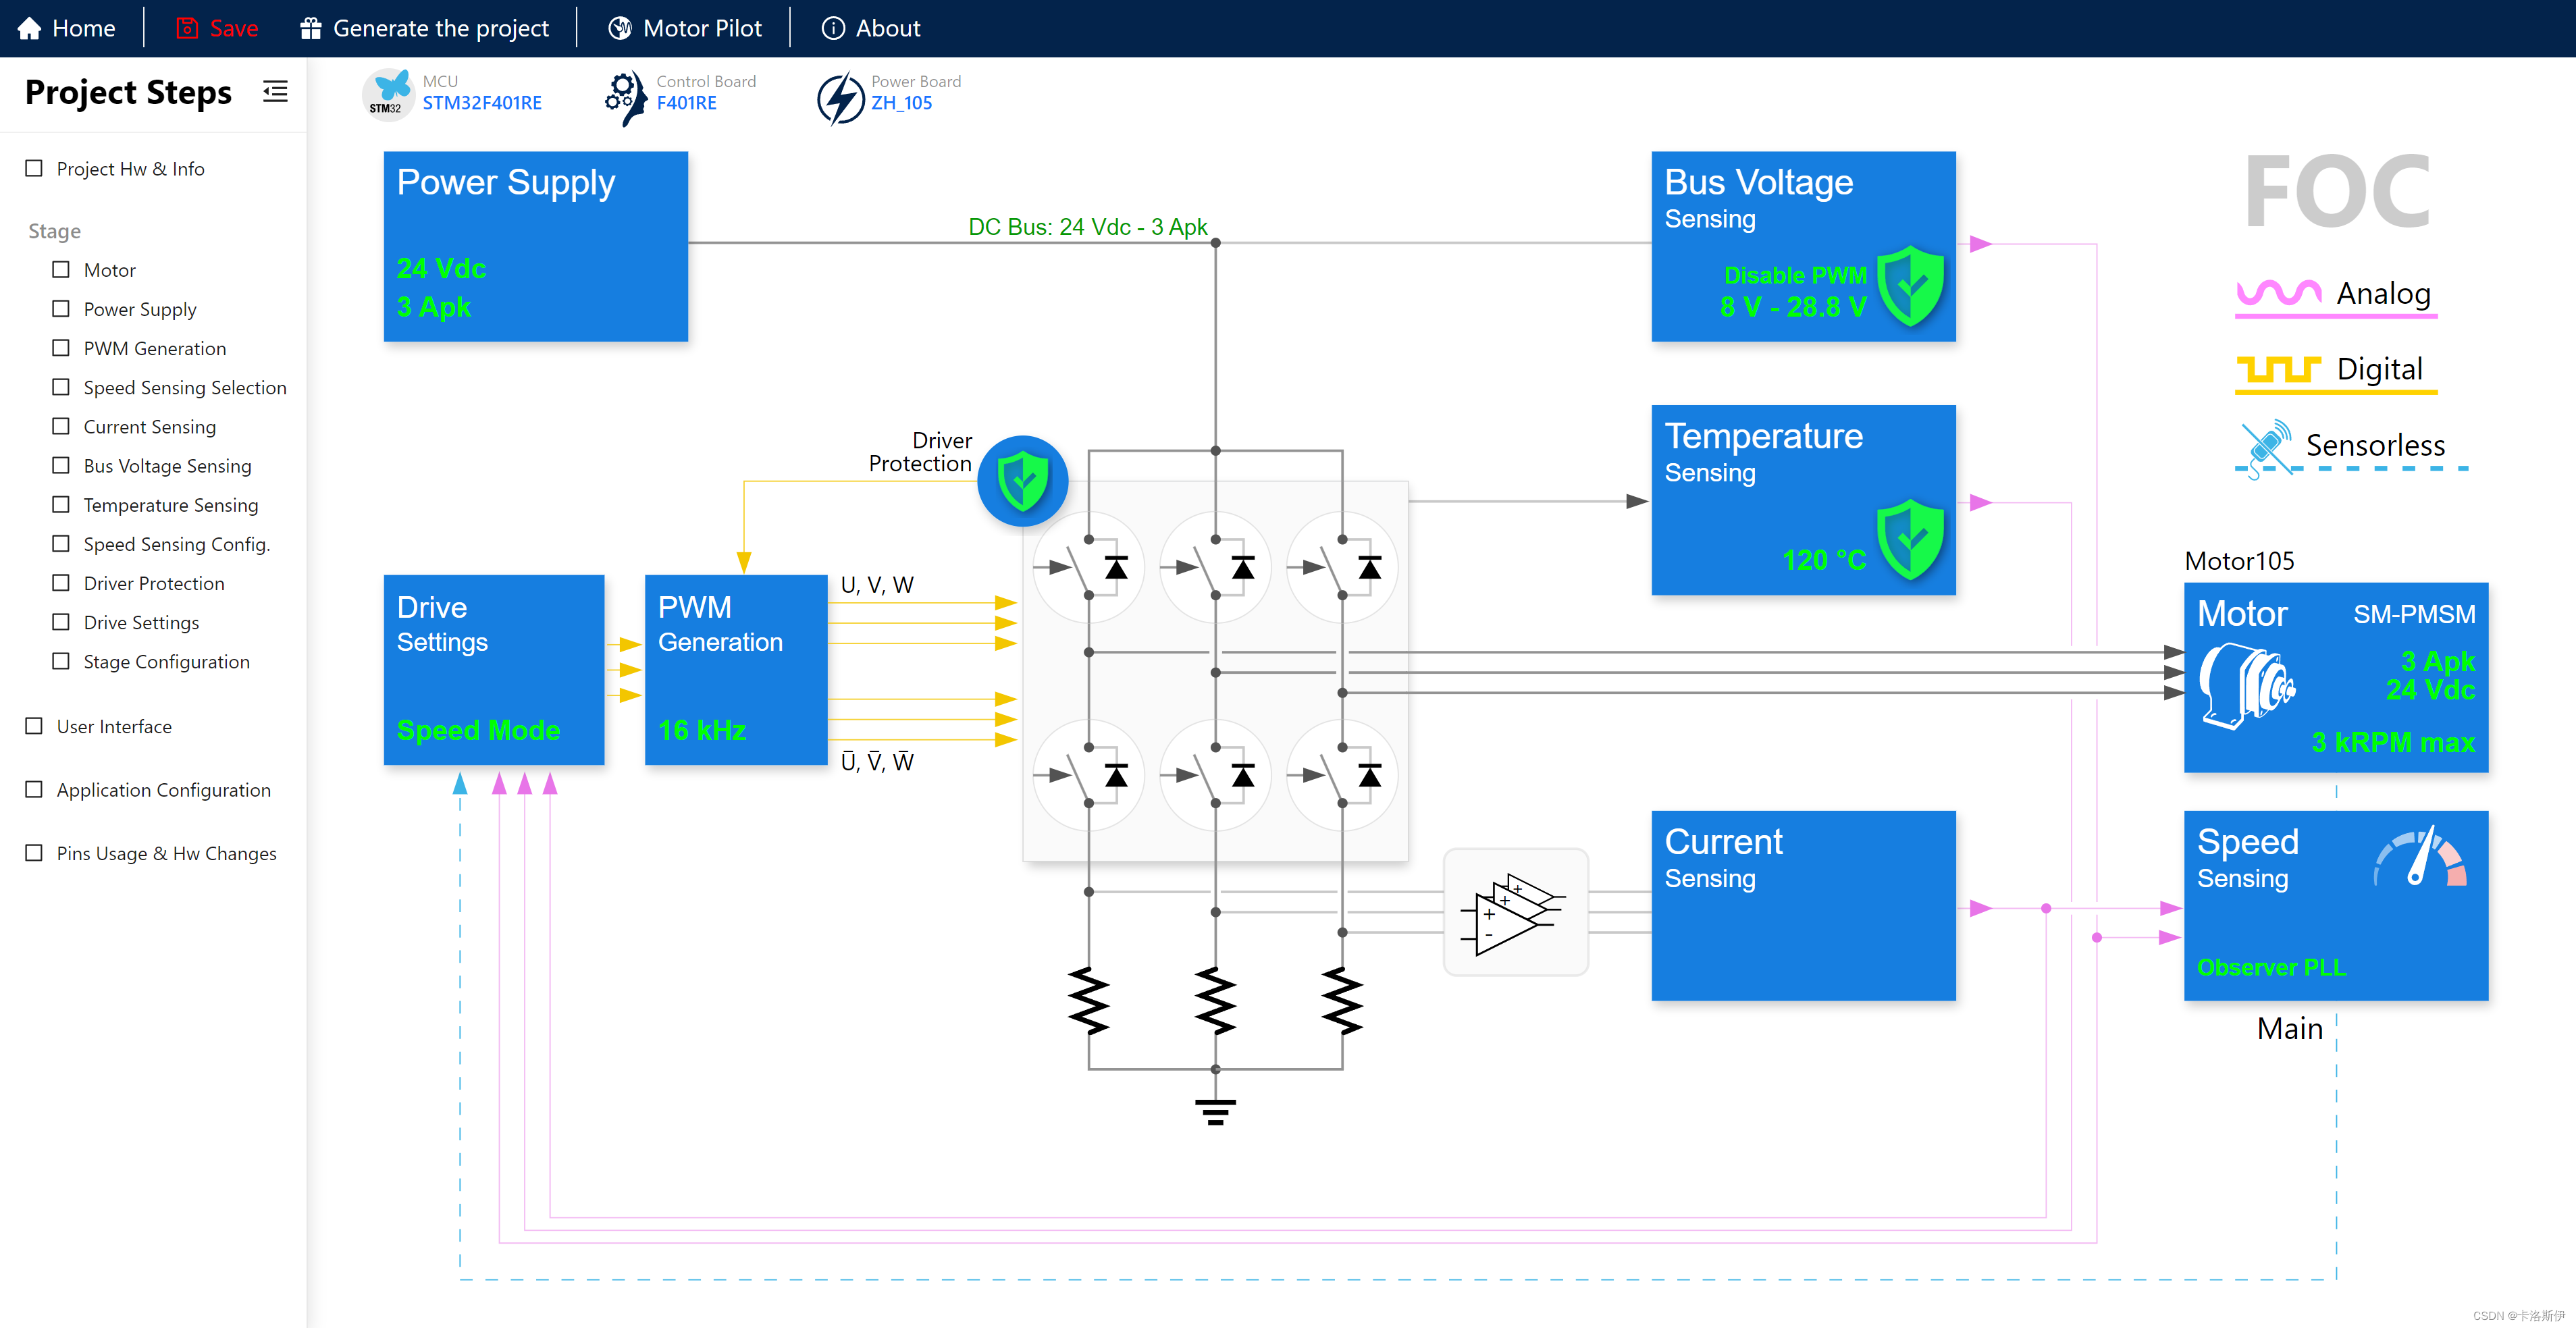Click the Power Board lightning icon
Viewport: 2576px width, 1328px height.
pos(840,97)
